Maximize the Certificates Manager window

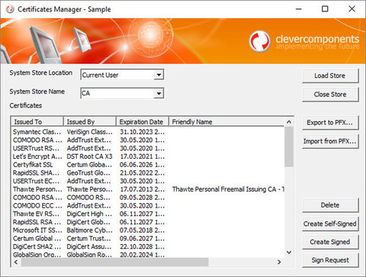(325, 9)
